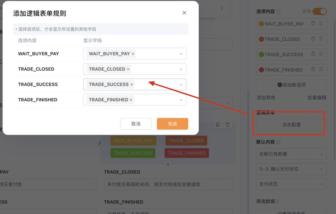Viewport: 336px width, 214px height.
Task: Click the 取消 cancel button
Action: [x=136, y=124]
